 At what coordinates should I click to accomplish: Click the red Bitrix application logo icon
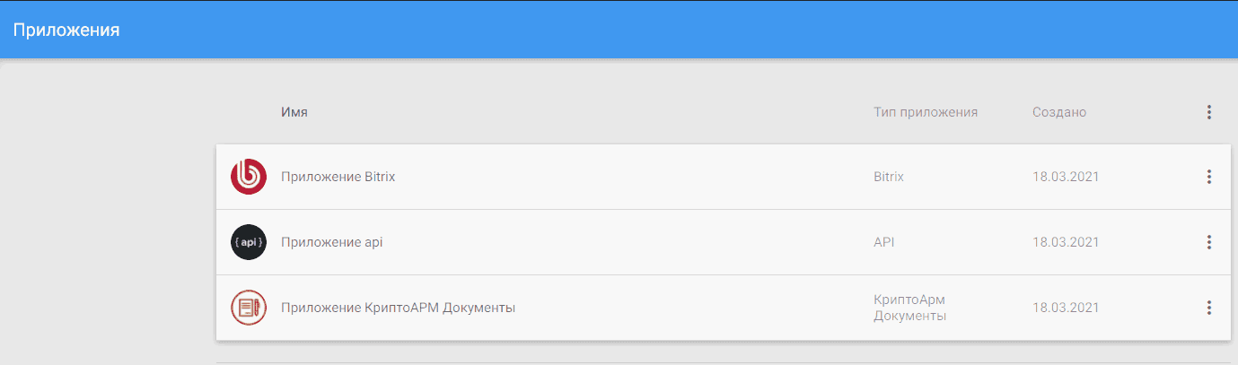tap(249, 177)
